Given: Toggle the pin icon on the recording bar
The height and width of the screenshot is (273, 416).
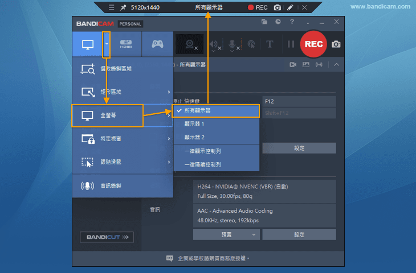Looking at the screenshot, I should pos(123,7).
